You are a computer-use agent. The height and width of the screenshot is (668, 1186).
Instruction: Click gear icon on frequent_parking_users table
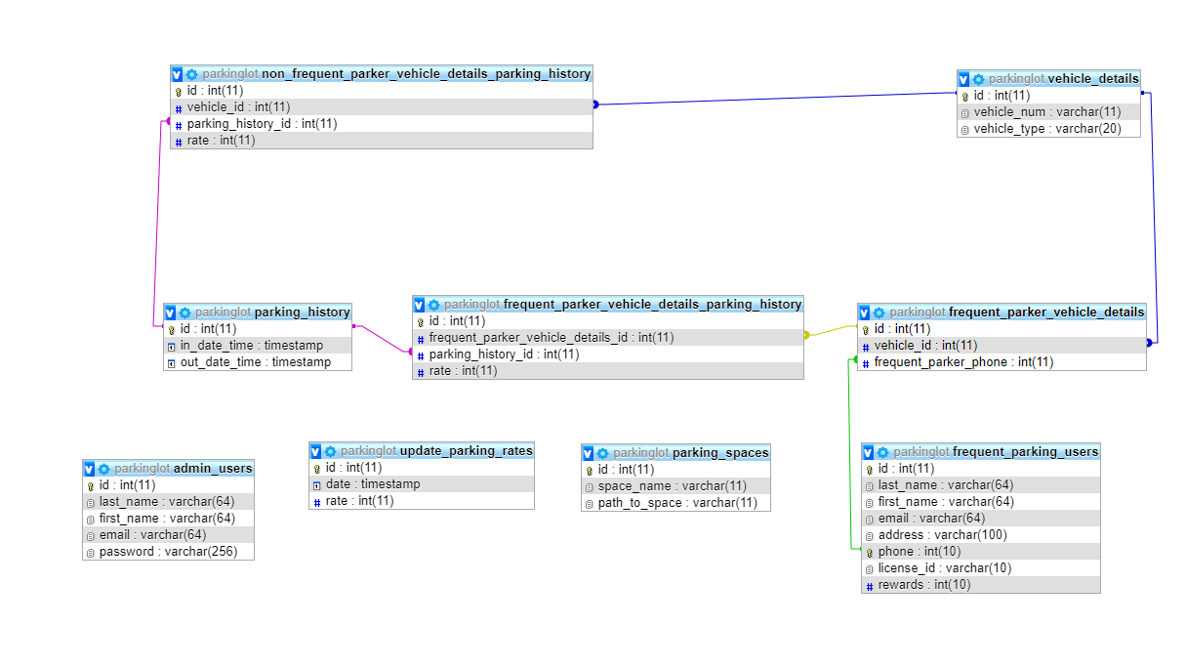pos(882,452)
